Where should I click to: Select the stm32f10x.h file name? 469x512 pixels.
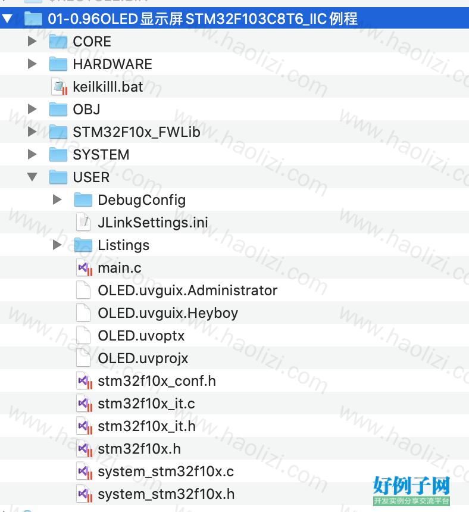[139, 449]
